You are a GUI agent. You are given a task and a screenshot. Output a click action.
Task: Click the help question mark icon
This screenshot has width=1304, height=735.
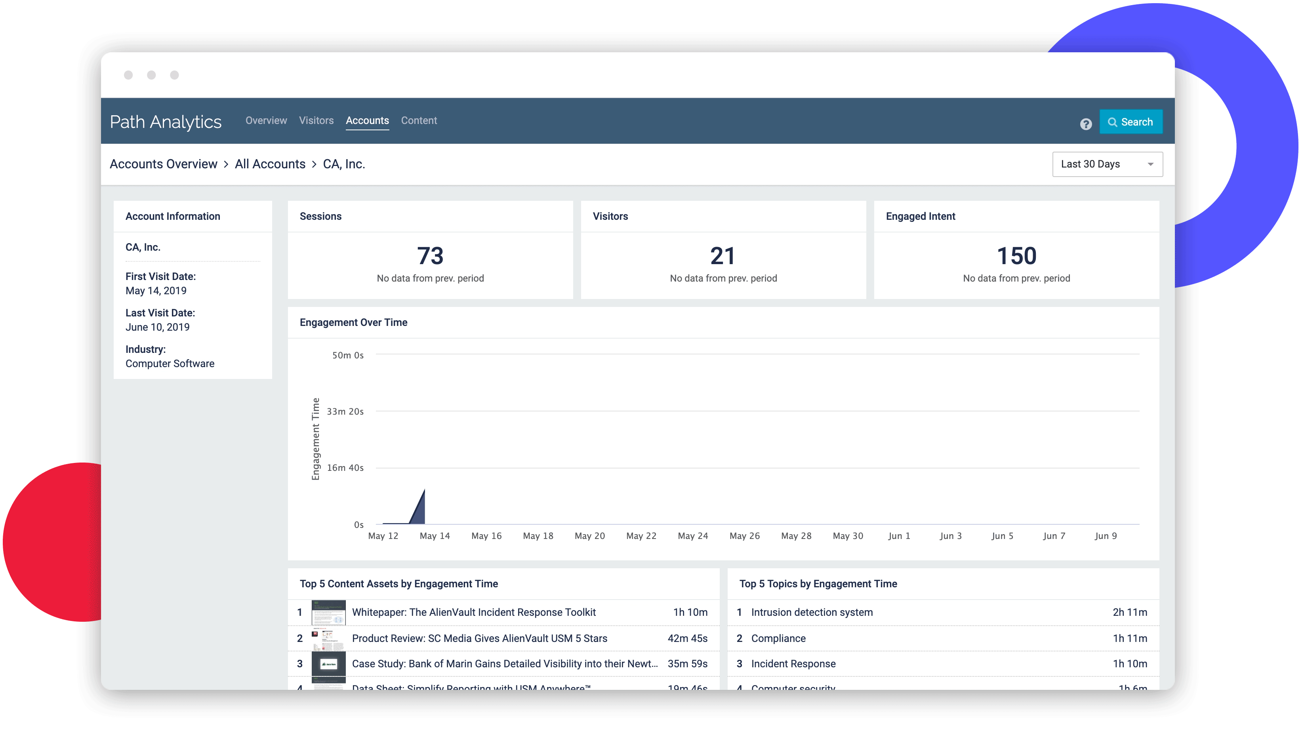[1085, 124]
